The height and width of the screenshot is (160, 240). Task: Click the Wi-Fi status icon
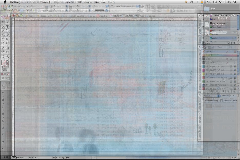(x=209, y=2)
